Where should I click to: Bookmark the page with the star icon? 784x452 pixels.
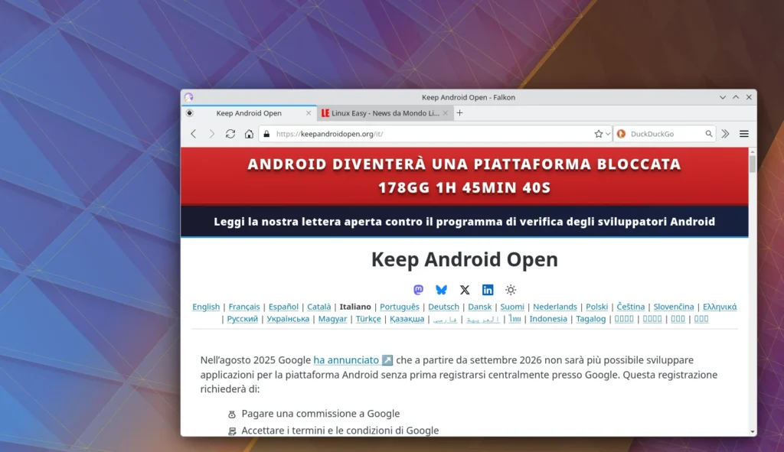[x=597, y=133]
